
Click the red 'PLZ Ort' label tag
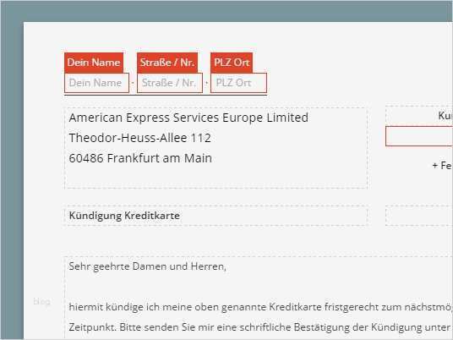tap(232, 63)
